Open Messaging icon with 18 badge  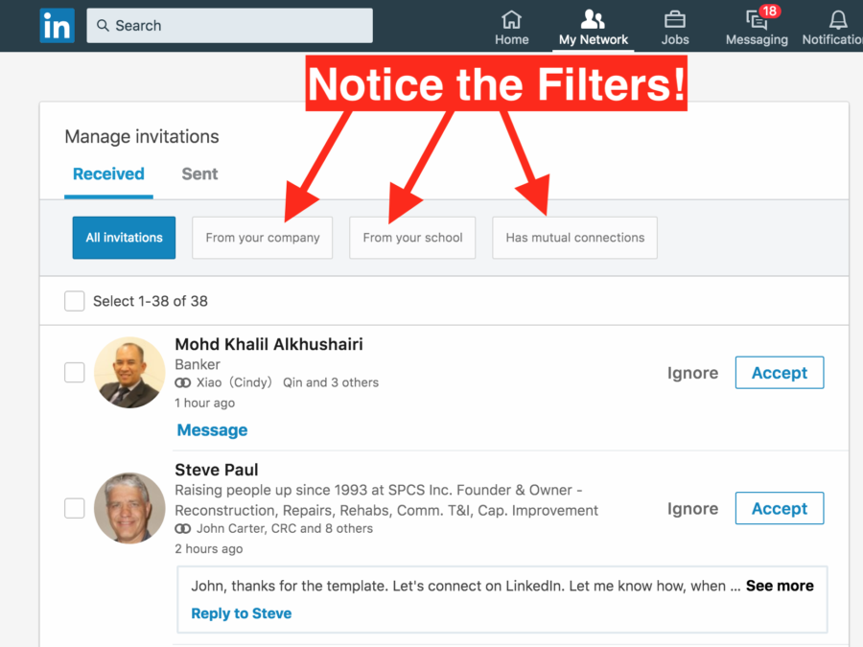click(x=758, y=19)
